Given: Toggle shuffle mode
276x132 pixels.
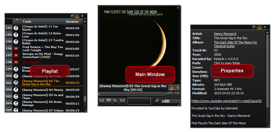Looking at the screenshot, I should point(177,94).
